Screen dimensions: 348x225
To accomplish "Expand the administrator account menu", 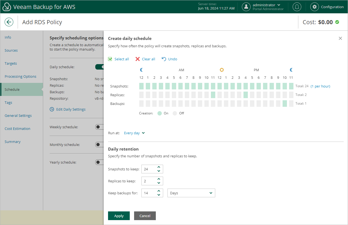I will point(279,5).
